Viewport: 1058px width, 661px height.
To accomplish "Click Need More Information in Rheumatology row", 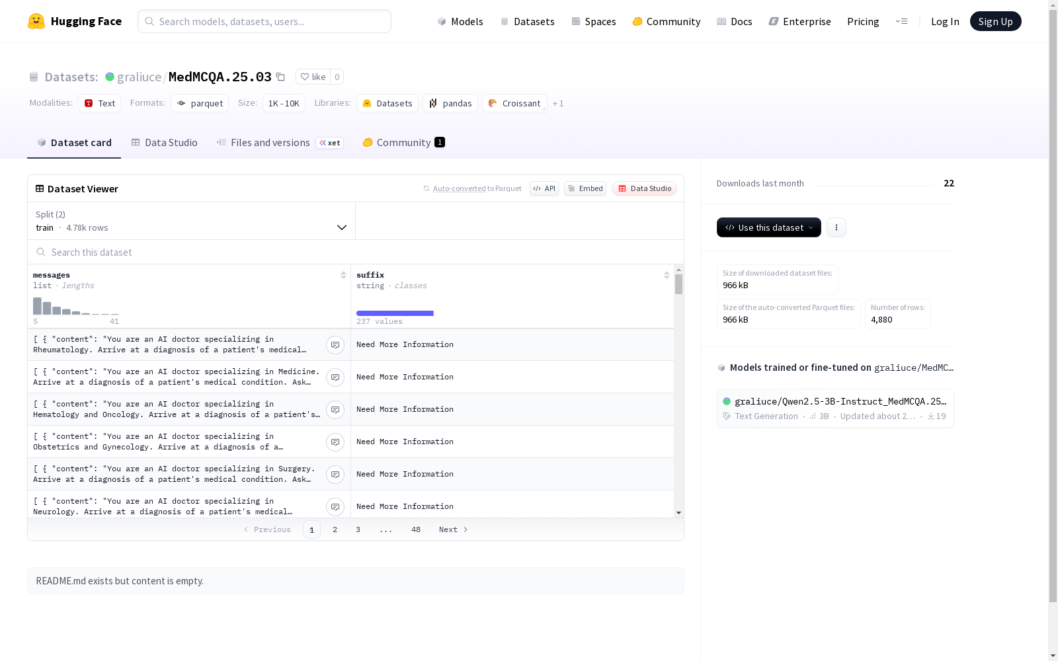I will [405, 344].
